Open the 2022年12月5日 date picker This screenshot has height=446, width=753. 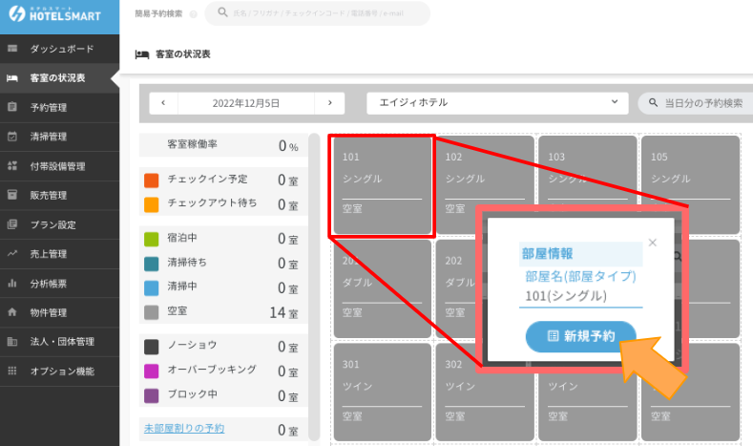tap(246, 103)
